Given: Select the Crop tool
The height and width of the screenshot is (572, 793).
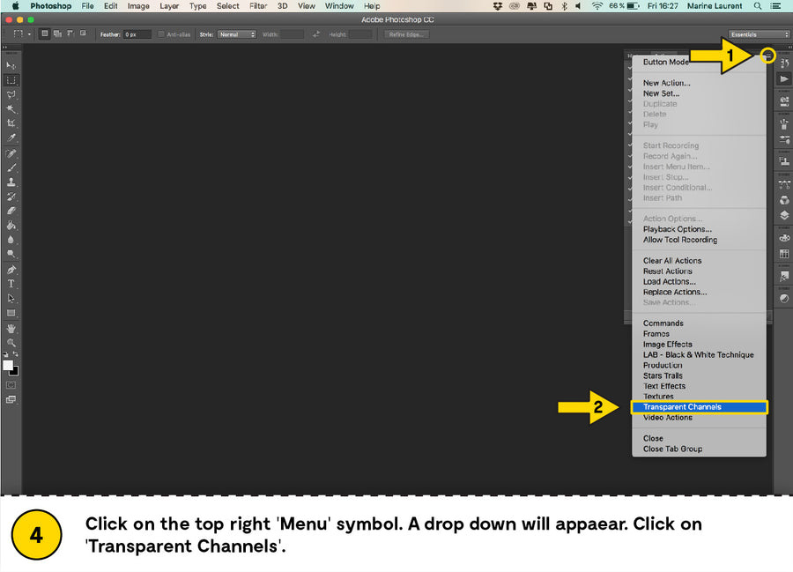Looking at the screenshot, I should tap(11, 123).
